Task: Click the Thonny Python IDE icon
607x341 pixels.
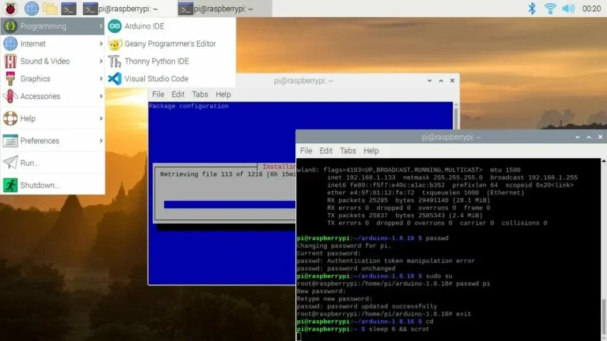Action: click(114, 61)
